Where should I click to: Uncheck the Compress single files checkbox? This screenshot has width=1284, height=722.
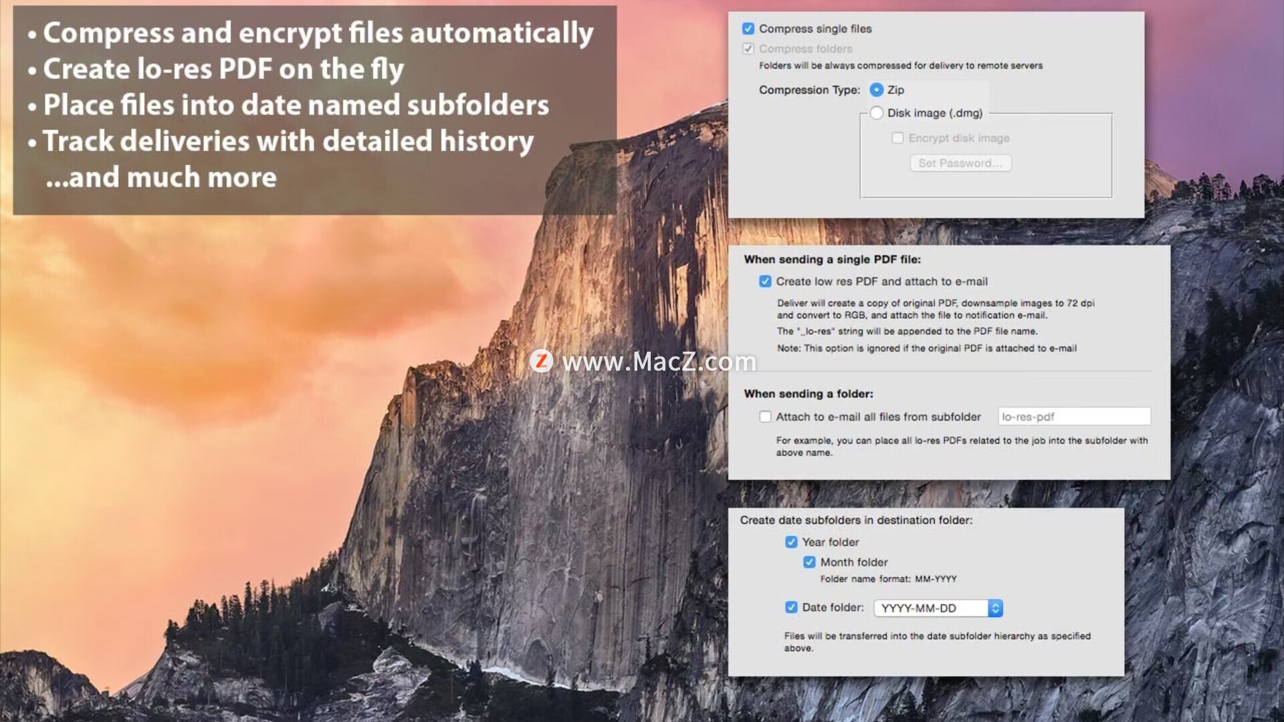[748, 29]
